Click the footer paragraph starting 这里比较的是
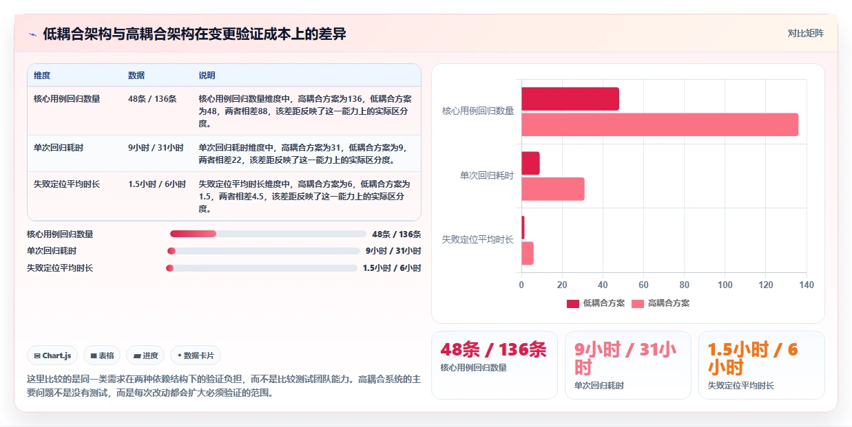Viewport: 852px width, 427px height. (x=224, y=386)
